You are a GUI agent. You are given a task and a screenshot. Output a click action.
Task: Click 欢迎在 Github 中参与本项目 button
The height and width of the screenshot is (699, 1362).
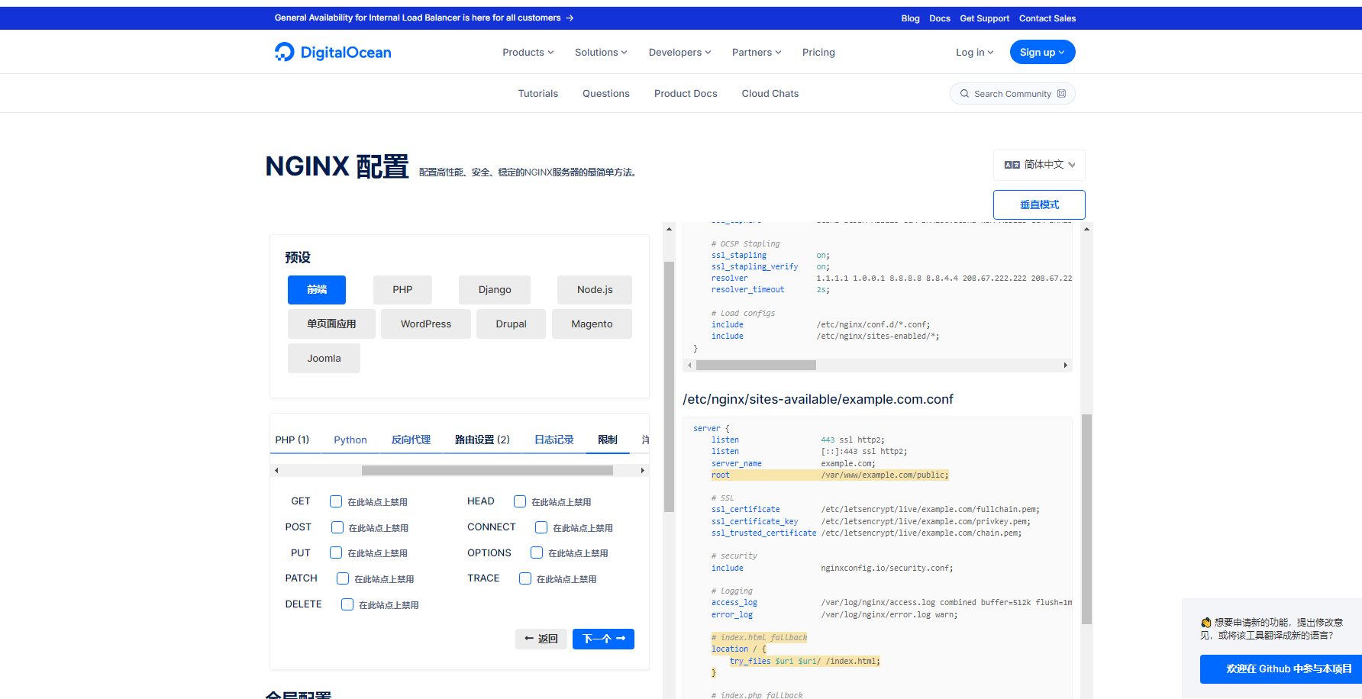[1281, 669]
